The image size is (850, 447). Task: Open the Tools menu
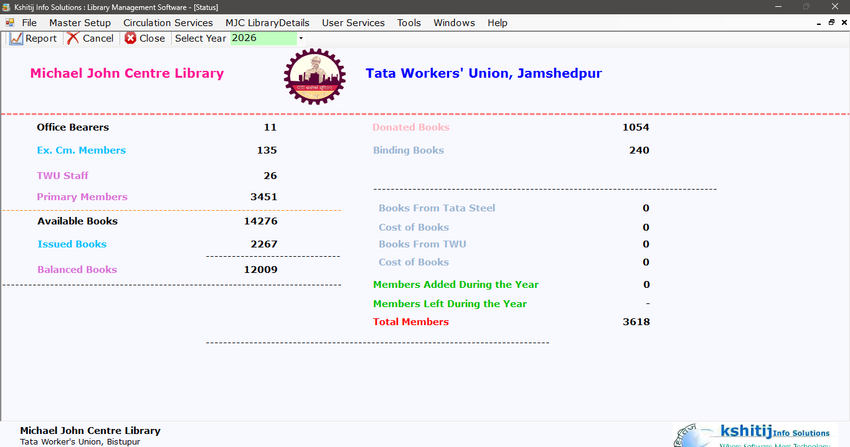[x=409, y=22]
